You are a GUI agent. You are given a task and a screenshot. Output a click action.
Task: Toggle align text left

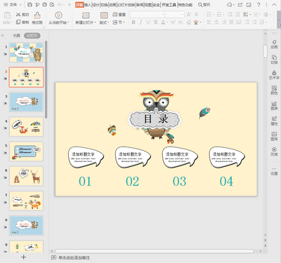point(209,22)
